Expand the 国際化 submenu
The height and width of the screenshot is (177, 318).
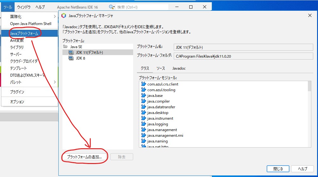tap(29, 16)
